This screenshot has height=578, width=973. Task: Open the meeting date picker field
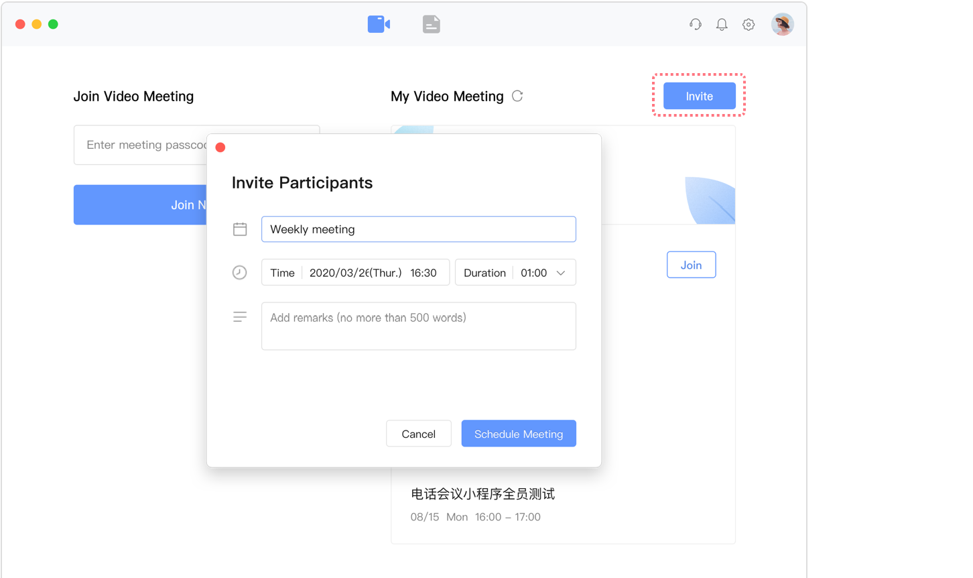(355, 273)
